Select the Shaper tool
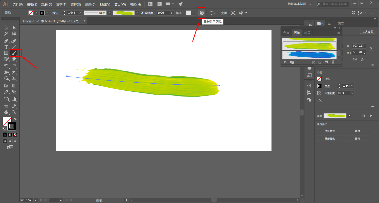This screenshot has height=203, width=379. click(x=6, y=59)
